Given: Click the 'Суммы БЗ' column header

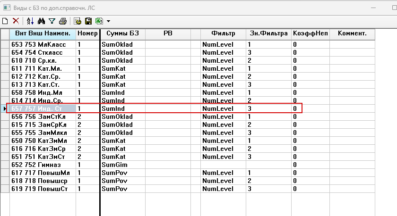Looking at the screenshot, I should (x=122, y=34).
